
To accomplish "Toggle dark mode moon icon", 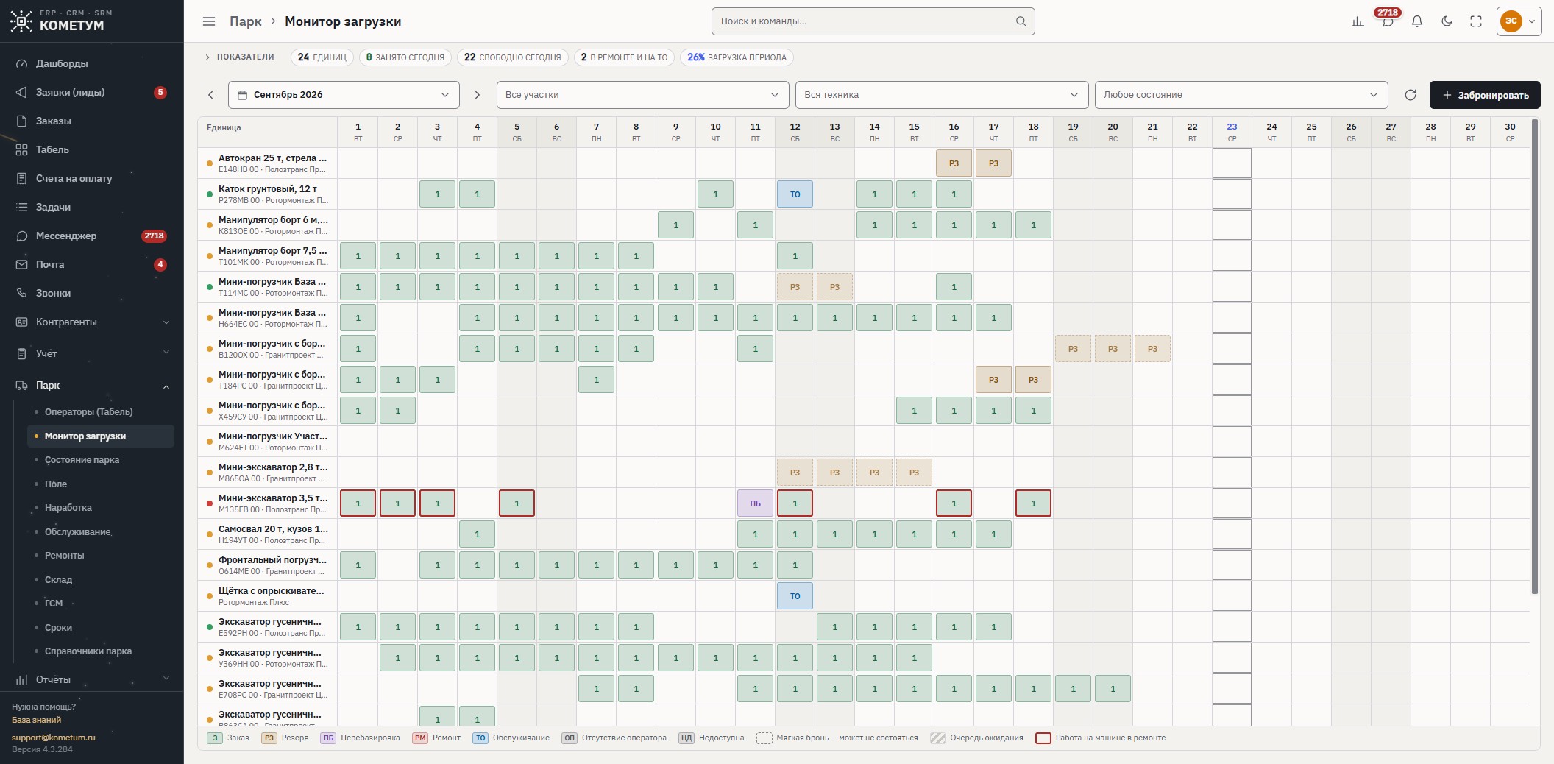I will (x=1447, y=21).
